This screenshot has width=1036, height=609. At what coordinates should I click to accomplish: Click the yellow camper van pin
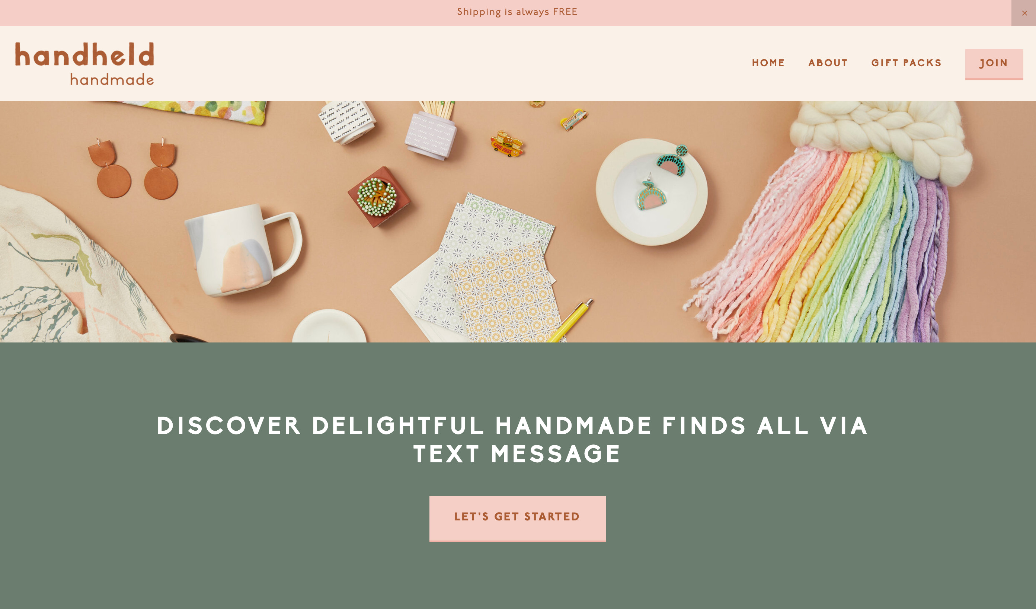coord(573,118)
